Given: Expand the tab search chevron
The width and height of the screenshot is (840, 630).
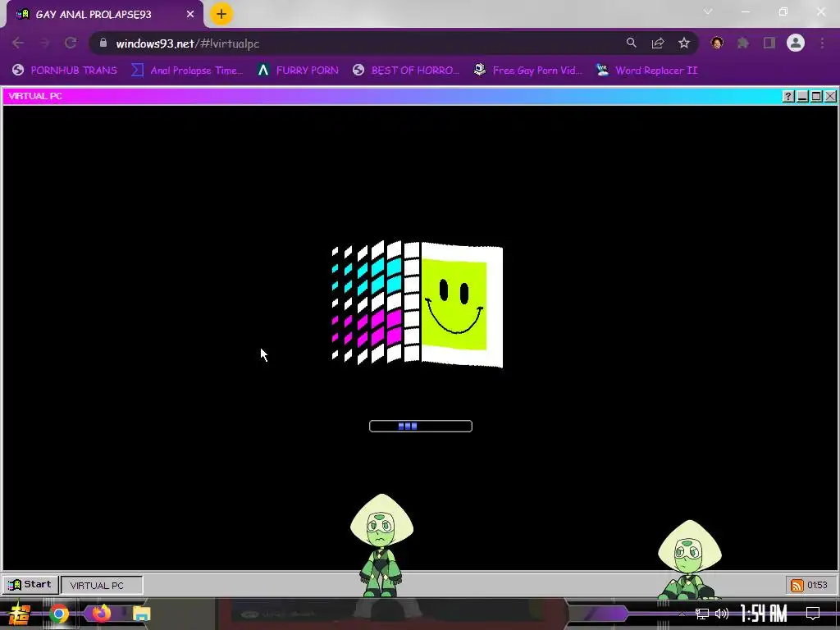Looking at the screenshot, I should coord(708,11).
